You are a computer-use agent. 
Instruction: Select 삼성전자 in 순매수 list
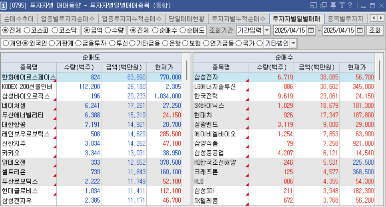point(206,77)
